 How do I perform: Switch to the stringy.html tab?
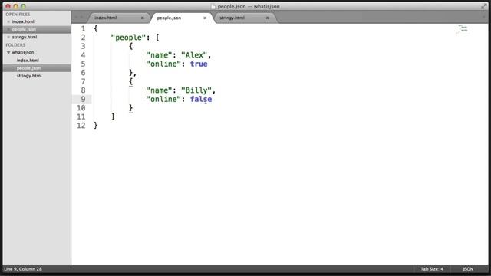click(x=232, y=18)
